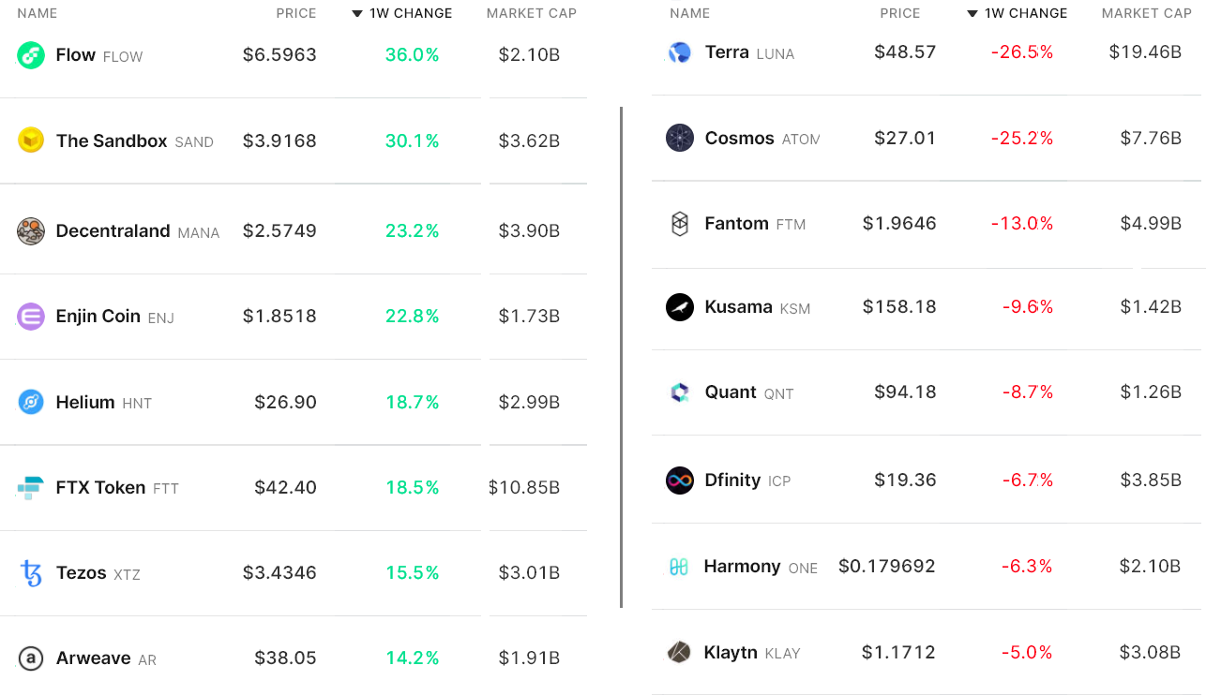This screenshot has width=1206, height=695.
Task: Click the sort arrow beside left 1W Change
Action: 357,13
